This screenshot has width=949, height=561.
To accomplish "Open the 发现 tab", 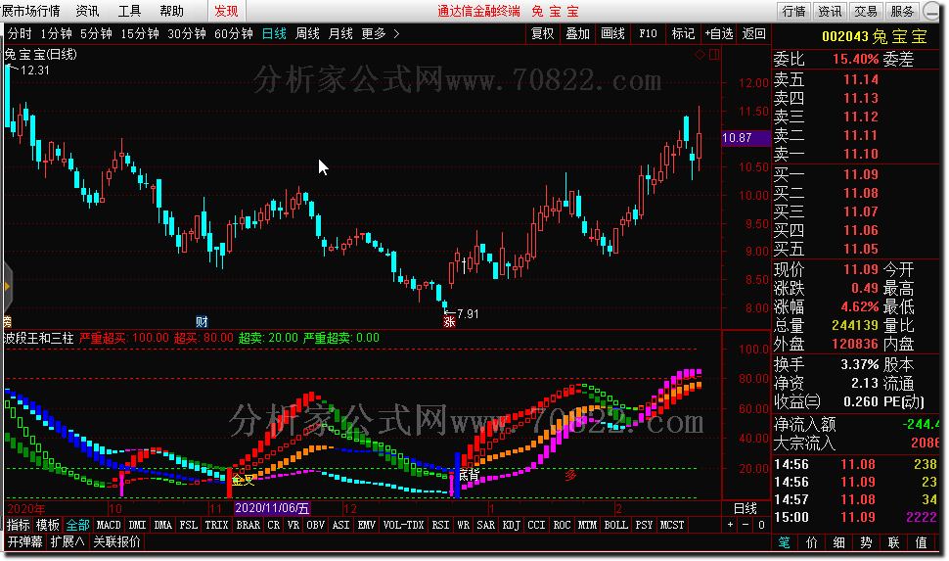I will pyautogui.click(x=226, y=11).
